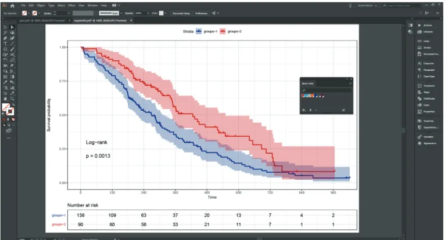Pick the Scissors tool
Screen dimensions: 448x240
(x=12, y=54)
